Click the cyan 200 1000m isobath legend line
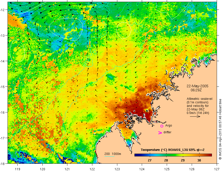Image resolution: width=222 pixels, height=171 pixels. coord(109,156)
